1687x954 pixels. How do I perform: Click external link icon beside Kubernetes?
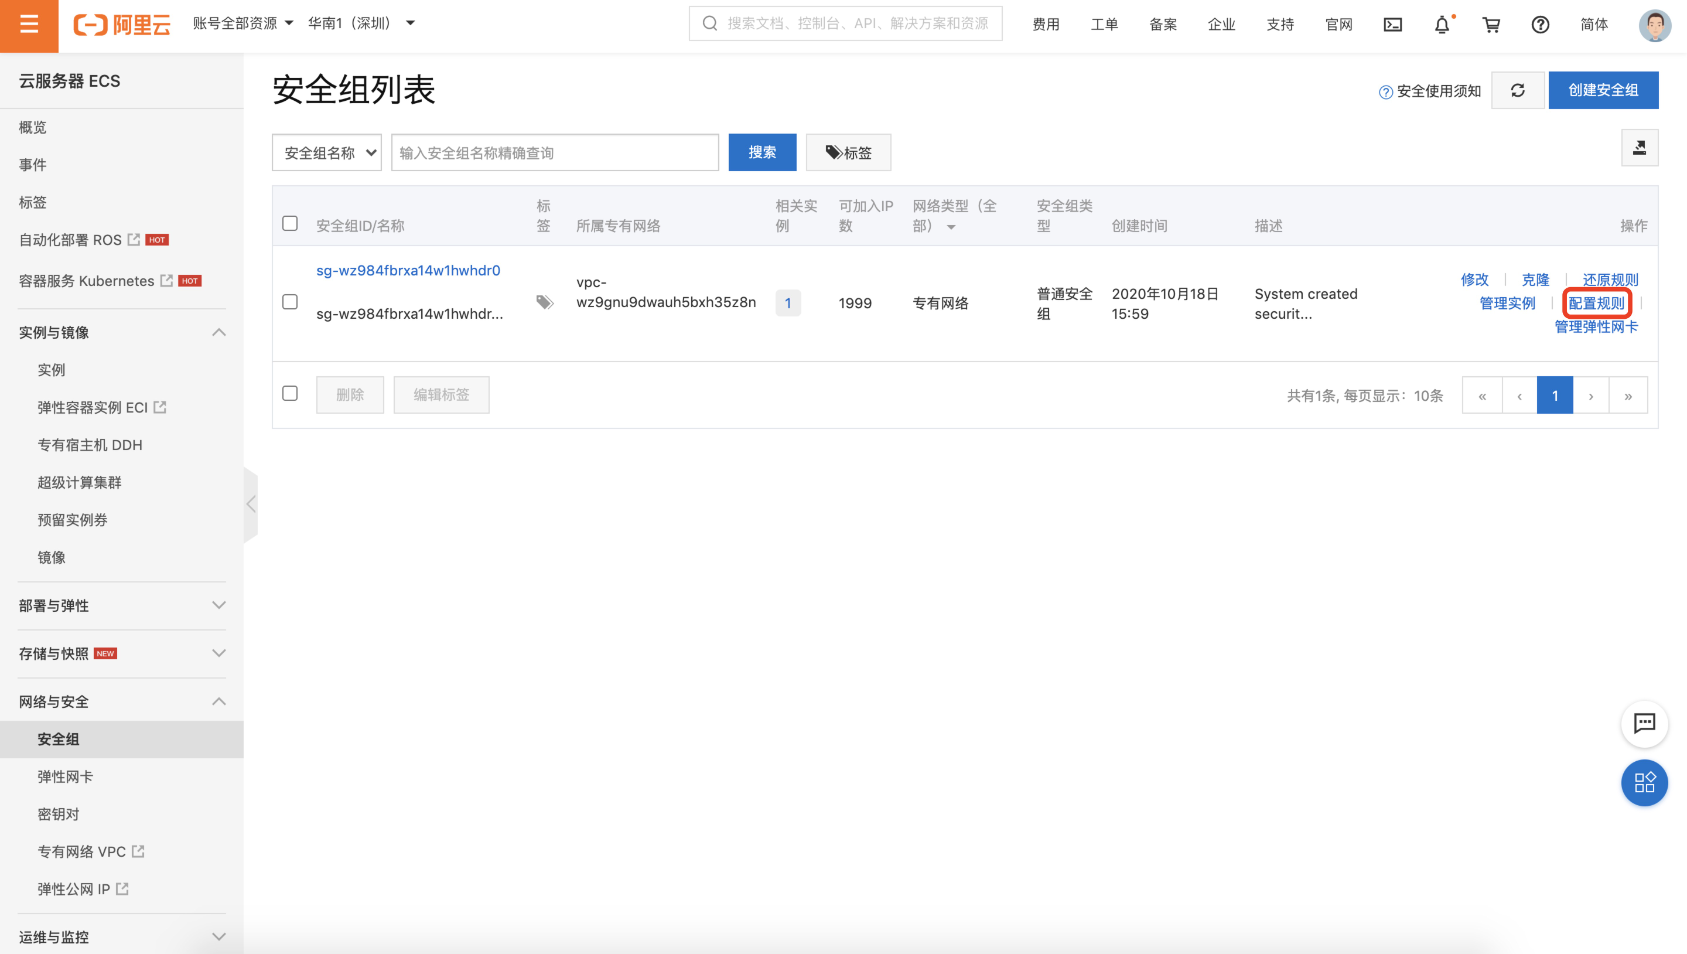click(166, 281)
